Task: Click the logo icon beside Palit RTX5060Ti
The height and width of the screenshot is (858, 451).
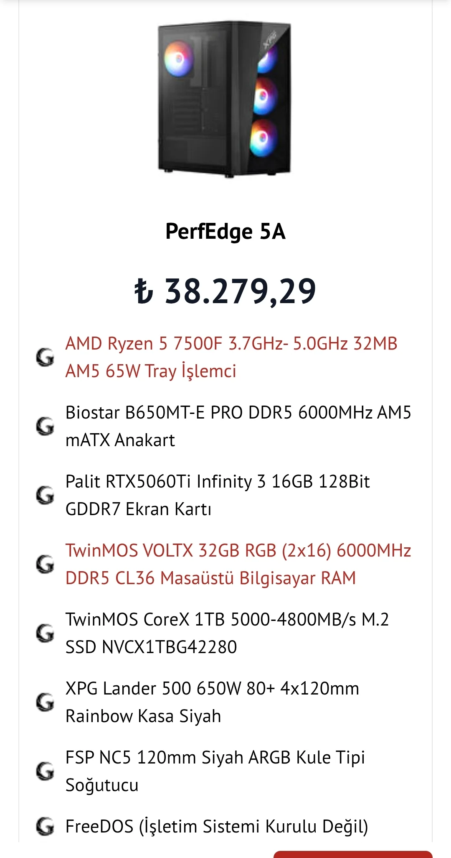Action: (x=45, y=495)
